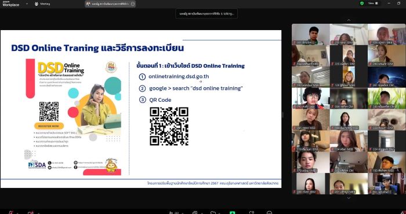Show previous gallery page with up chevron

pyautogui.click(x=349, y=20)
